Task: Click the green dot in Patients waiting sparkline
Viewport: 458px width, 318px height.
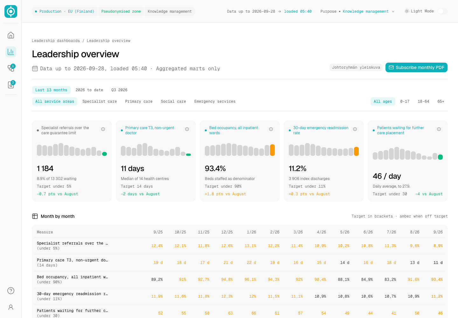Action: 440,157
